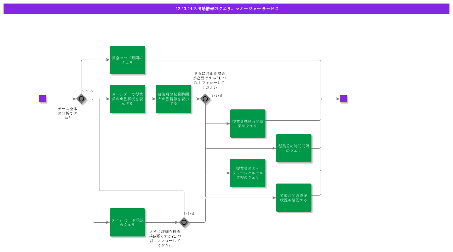Click the purple title bar '12.13.11.2.出勤情報のクエリ'
This screenshot has height=252, width=453.
226,9
